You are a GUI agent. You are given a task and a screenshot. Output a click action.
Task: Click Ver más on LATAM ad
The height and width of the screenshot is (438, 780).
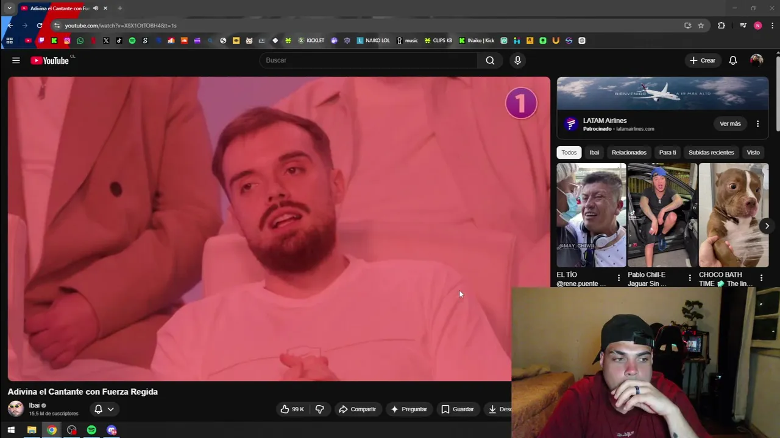(x=730, y=124)
